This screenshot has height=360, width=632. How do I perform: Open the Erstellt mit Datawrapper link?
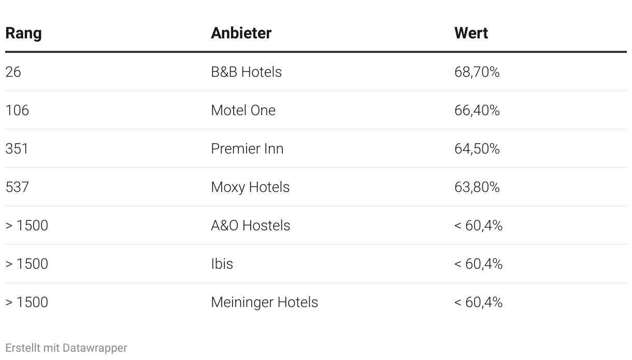(x=66, y=348)
